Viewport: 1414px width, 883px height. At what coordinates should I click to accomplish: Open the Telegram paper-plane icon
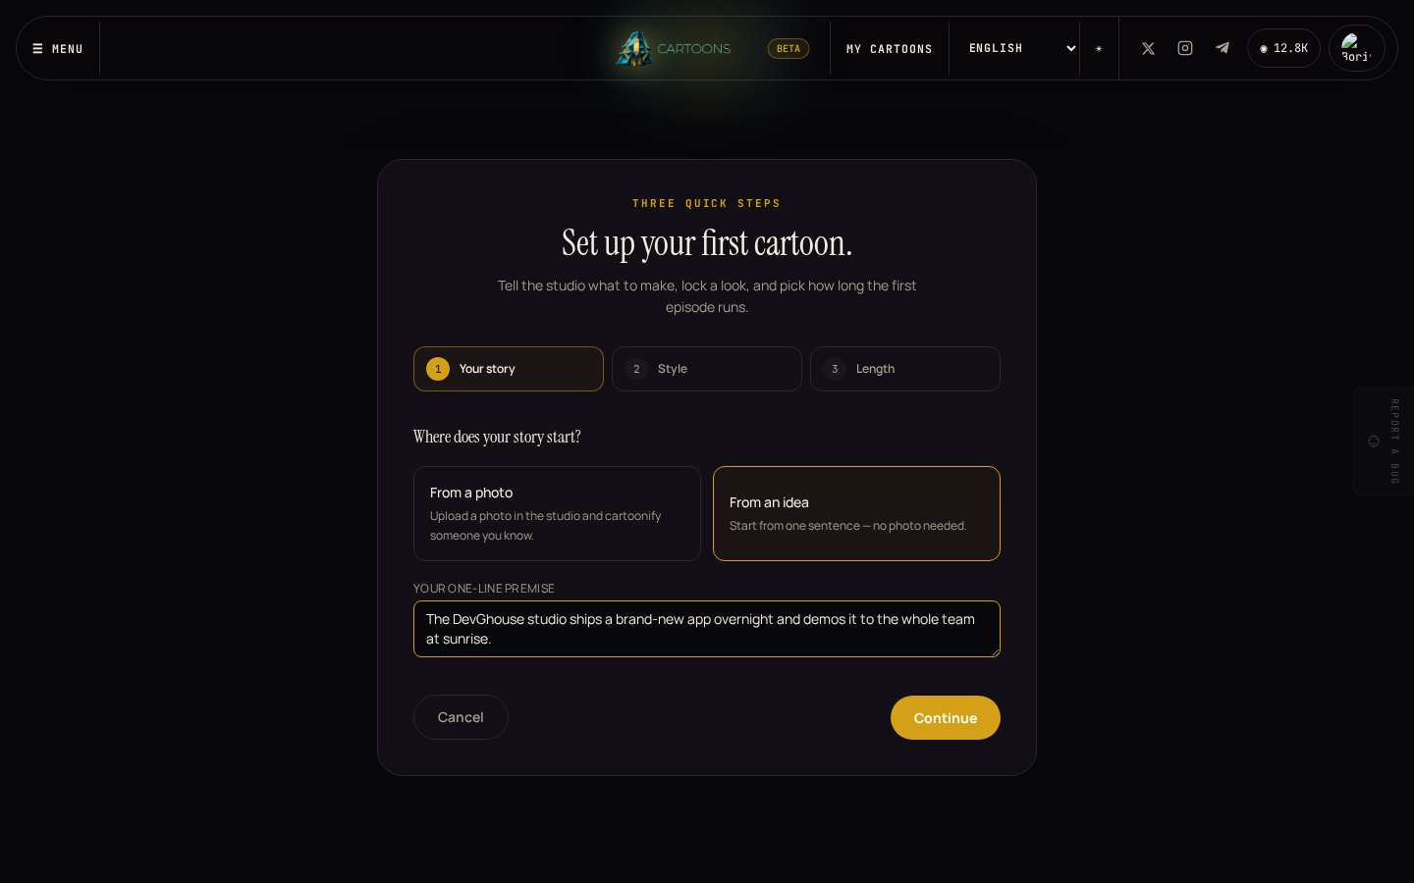(1223, 48)
